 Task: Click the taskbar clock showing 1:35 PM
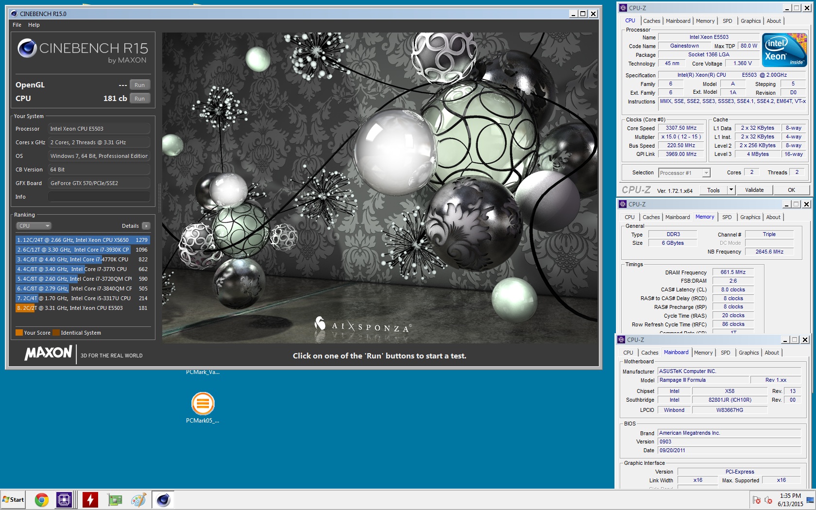tap(790, 500)
